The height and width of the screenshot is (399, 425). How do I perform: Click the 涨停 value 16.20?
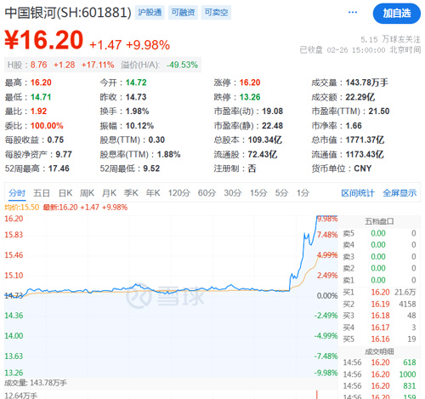[x=250, y=83]
